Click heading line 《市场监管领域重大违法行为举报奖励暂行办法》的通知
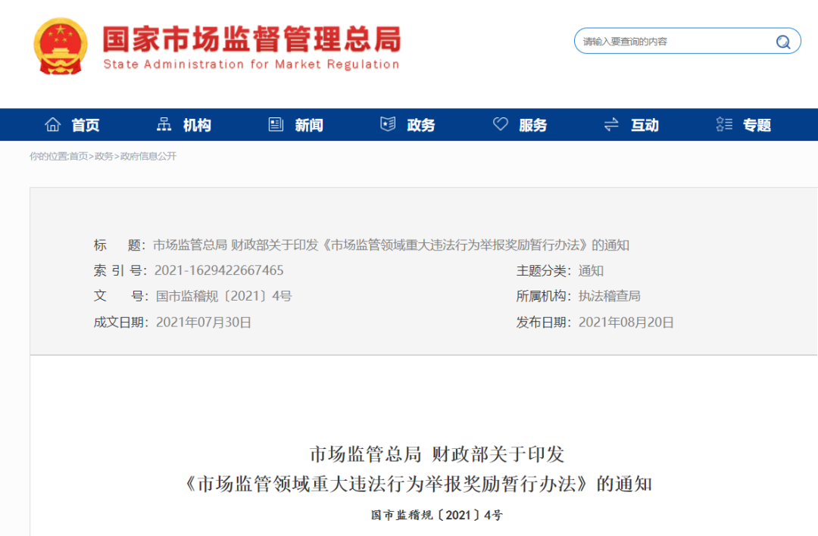 click(418, 484)
